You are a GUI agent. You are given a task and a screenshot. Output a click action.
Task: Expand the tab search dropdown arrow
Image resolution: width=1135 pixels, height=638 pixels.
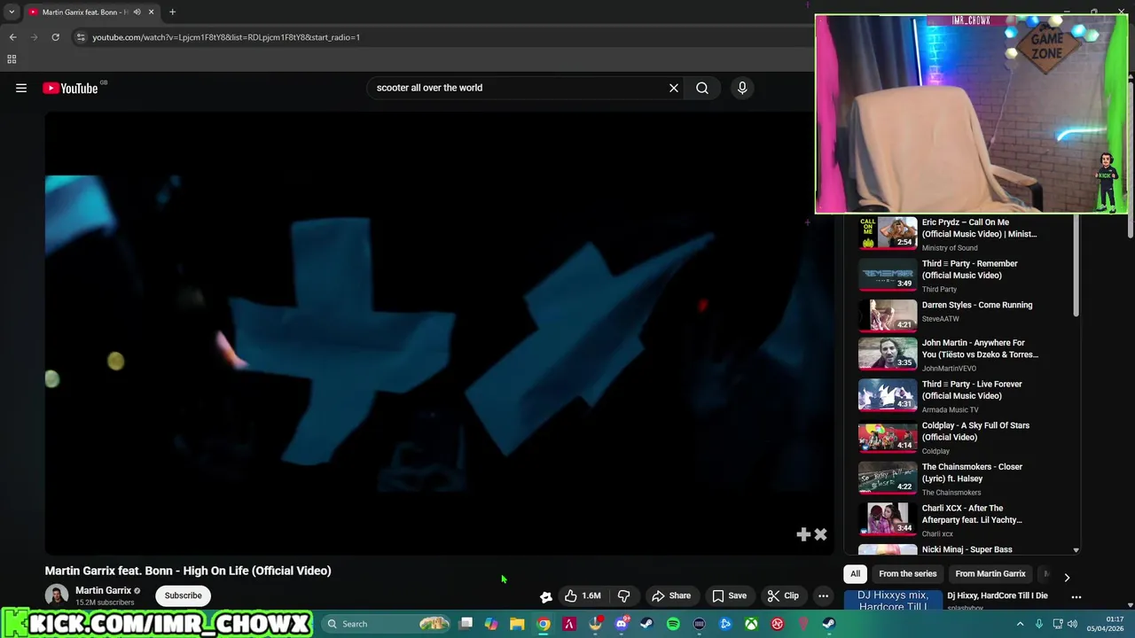12,12
